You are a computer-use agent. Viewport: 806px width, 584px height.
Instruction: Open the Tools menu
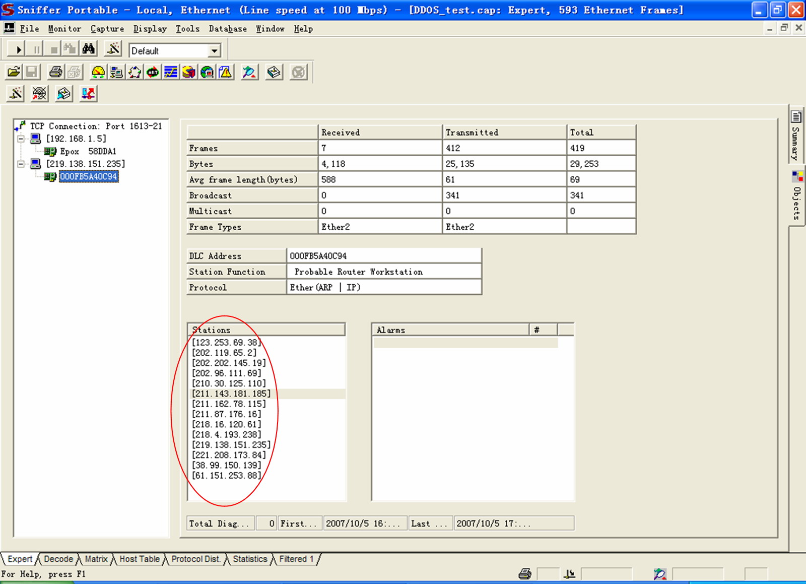click(187, 29)
